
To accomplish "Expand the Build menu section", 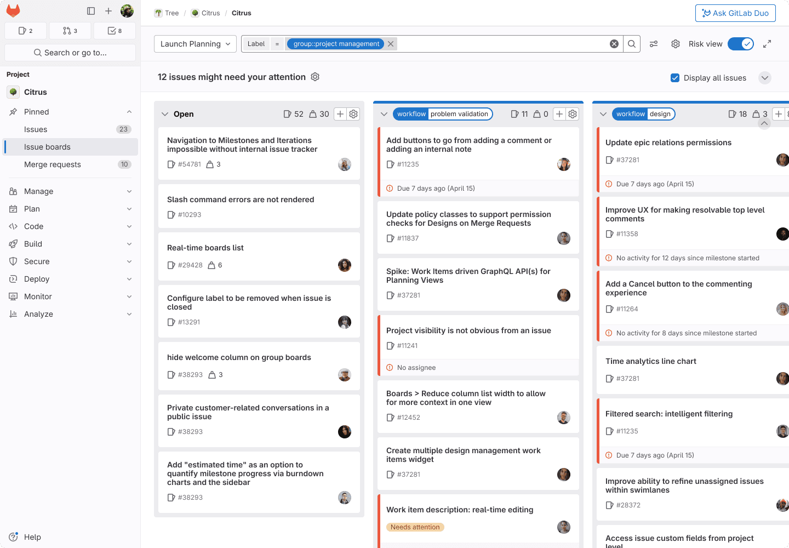I will [70, 244].
